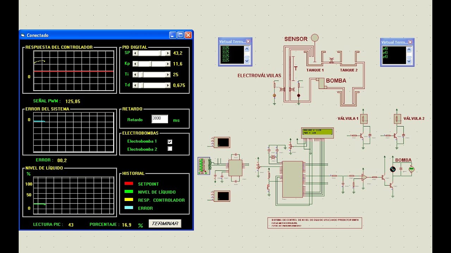The height and width of the screenshot is (253, 451).
Task: Click the SP value 43,2
Action: coord(178,53)
